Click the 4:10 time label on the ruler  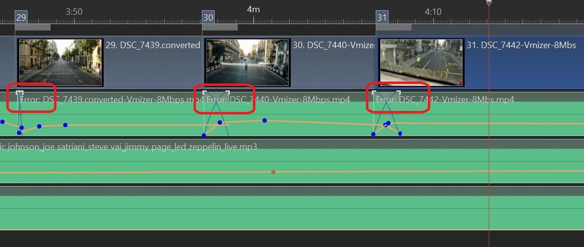(x=433, y=12)
